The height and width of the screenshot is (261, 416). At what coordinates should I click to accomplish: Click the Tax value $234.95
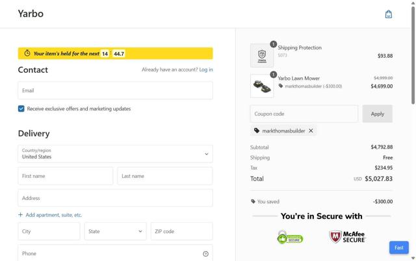coord(383,168)
